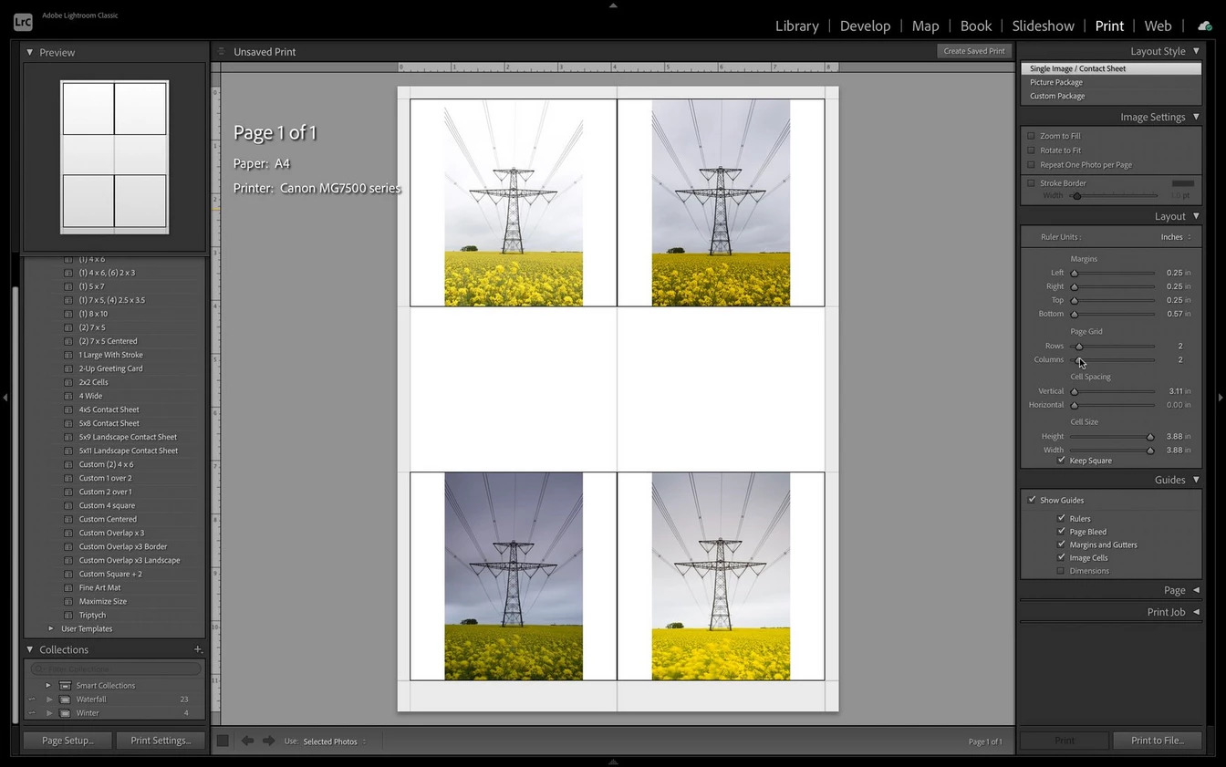Click the Fine Art Mat template icon

pyautogui.click(x=68, y=587)
